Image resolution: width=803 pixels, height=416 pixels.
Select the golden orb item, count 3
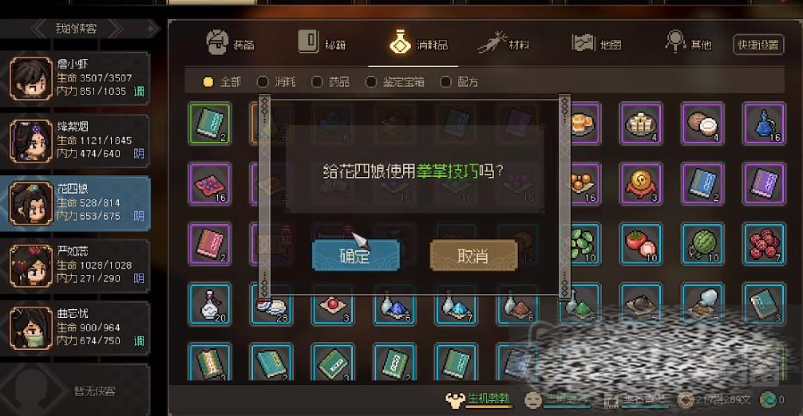[640, 184]
